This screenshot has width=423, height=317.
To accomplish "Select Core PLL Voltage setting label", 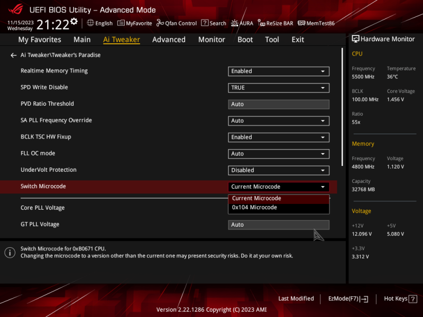I will (x=43, y=208).
